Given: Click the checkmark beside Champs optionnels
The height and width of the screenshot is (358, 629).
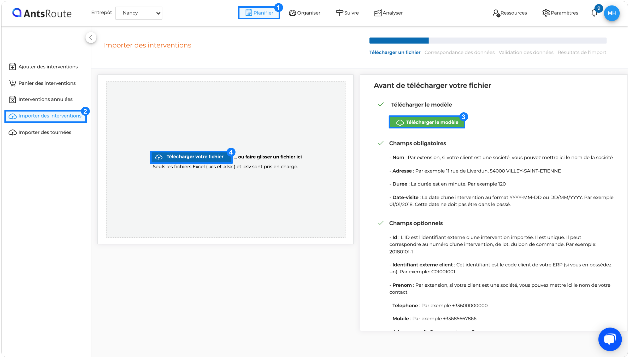Looking at the screenshot, I should coord(381,223).
